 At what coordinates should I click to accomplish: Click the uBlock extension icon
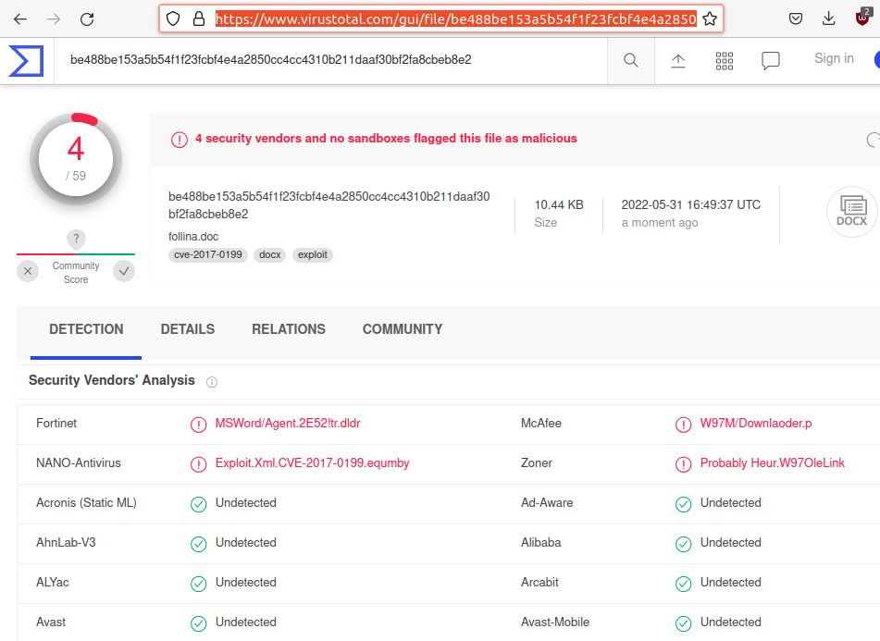pos(862,18)
